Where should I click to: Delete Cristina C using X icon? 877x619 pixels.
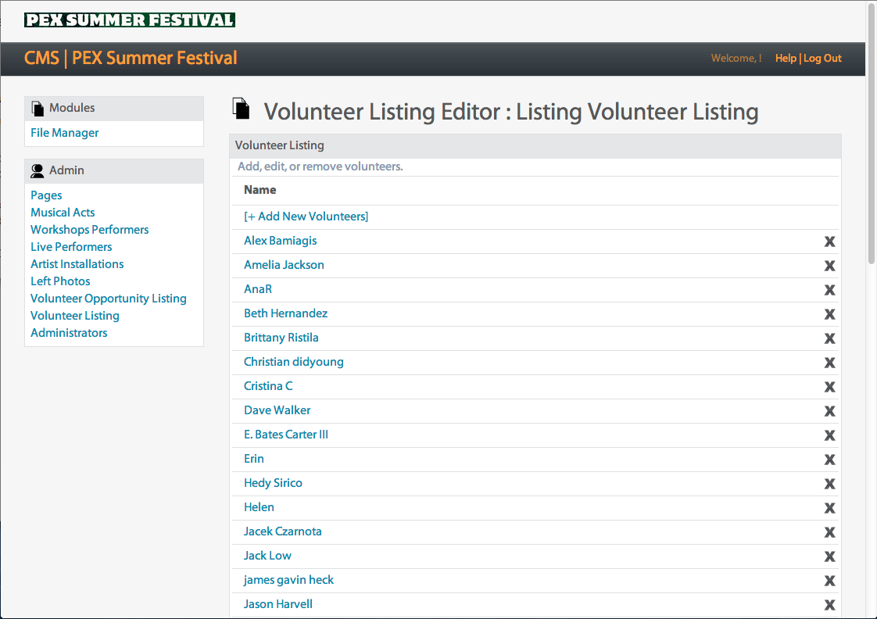click(829, 387)
